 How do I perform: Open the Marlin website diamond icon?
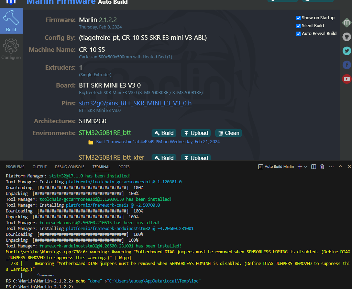click(346, 23)
